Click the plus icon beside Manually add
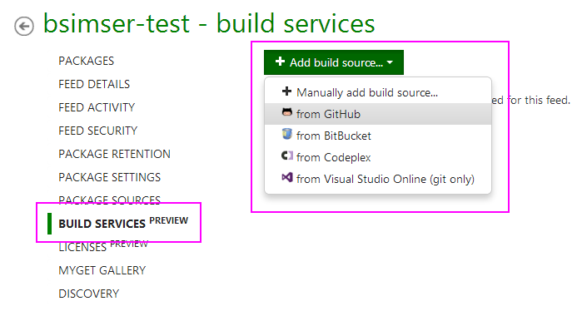The image size is (587, 311). [x=286, y=91]
